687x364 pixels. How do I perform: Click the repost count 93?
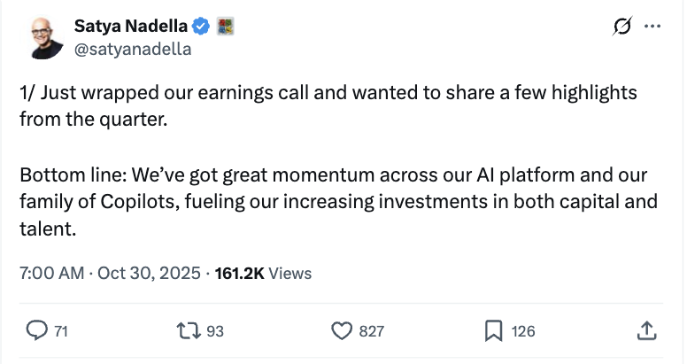(215, 331)
